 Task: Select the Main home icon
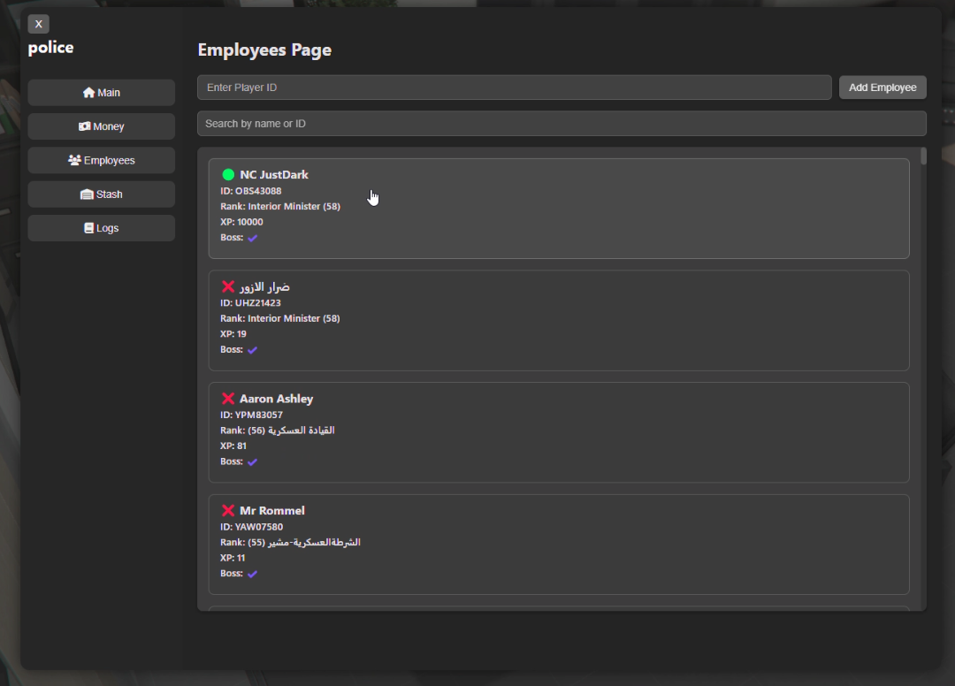point(88,92)
